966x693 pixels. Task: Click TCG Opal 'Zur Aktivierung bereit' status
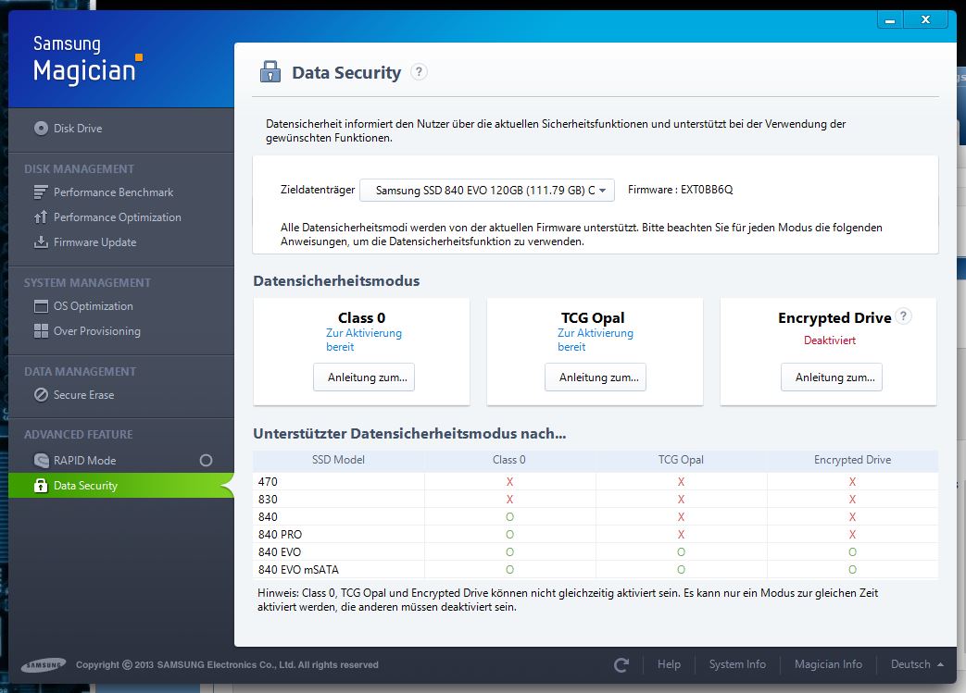pyautogui.click(x=596, y=340)
